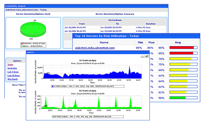Click the Device Downtime/Uptime pie chart

[x=33, y=29]
